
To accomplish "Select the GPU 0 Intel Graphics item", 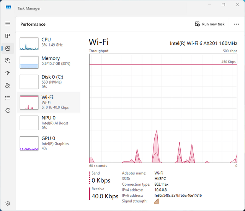I will click(48, 143).
